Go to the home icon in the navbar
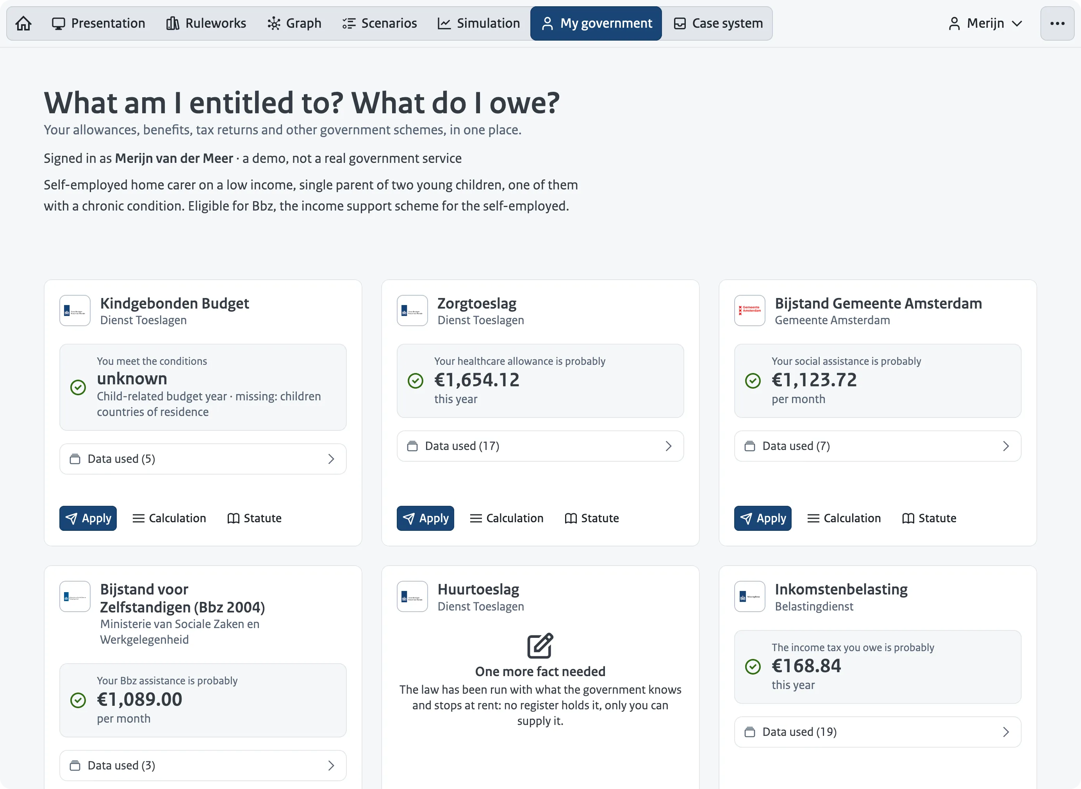This screenshot has width=1081, height=789. pos(23,23)
